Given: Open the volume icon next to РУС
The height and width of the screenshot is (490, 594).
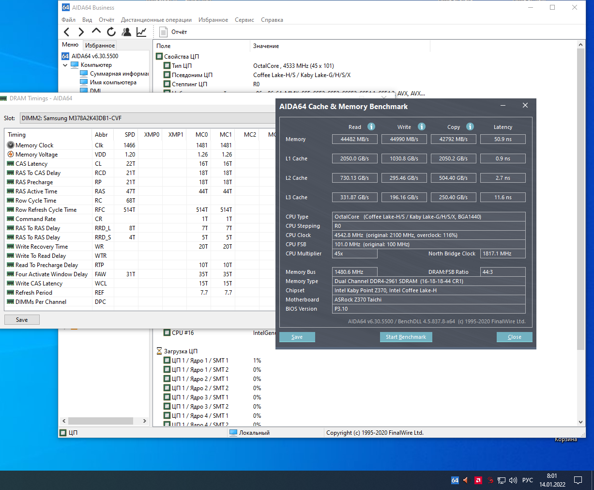Looking at the screenshot, I should click(x=513, y=480).
